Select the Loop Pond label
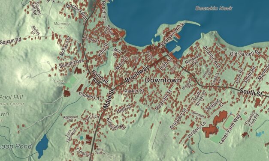This screenshot has height=161, width=269. pyautogui.click(x=16, y=146)
